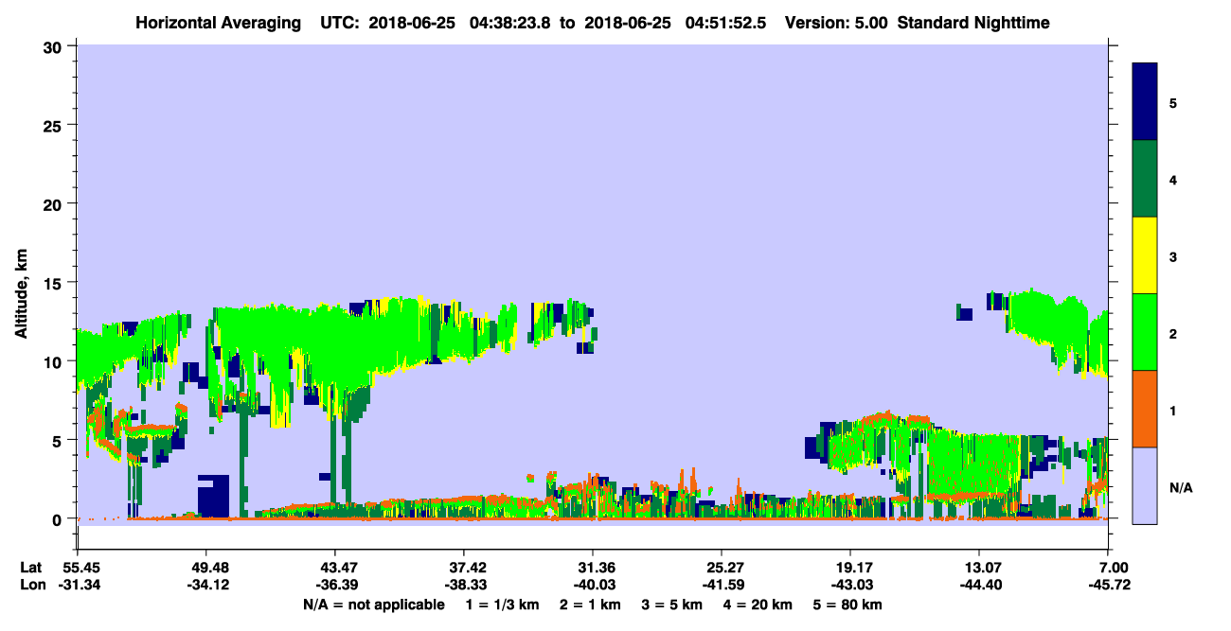Click the longitude value -45.72

(x=1108, y=586)
